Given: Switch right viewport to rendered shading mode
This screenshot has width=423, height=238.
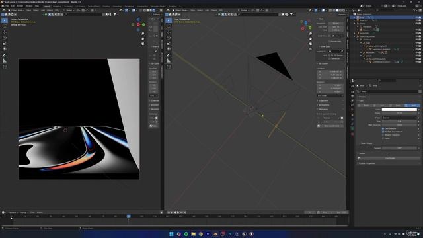Looking at the screenshot, I should click(344, 10).
